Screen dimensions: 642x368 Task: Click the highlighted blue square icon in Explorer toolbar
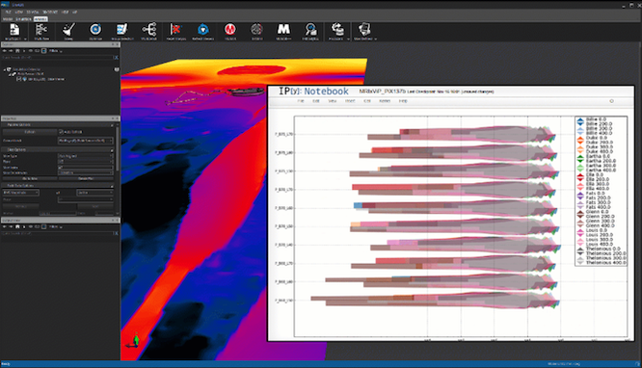point(43,51)
